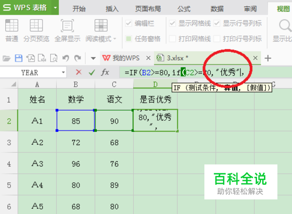292x214 pixels.
Task: Select row 3 header
Action: point(9,142)
